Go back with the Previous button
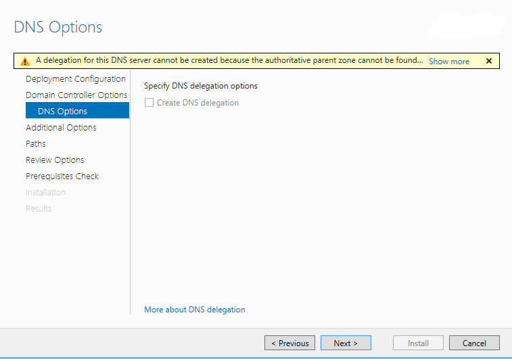The image size is (512, 359). [x=289, y=343]
